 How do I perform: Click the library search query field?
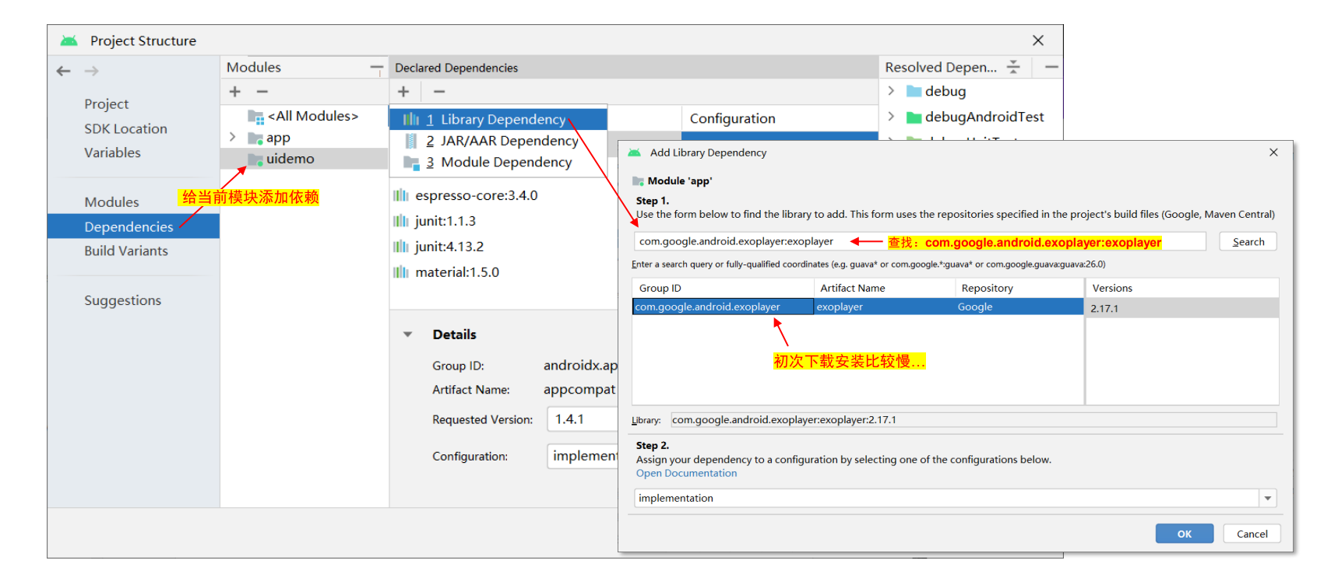(x=920, y=242)
